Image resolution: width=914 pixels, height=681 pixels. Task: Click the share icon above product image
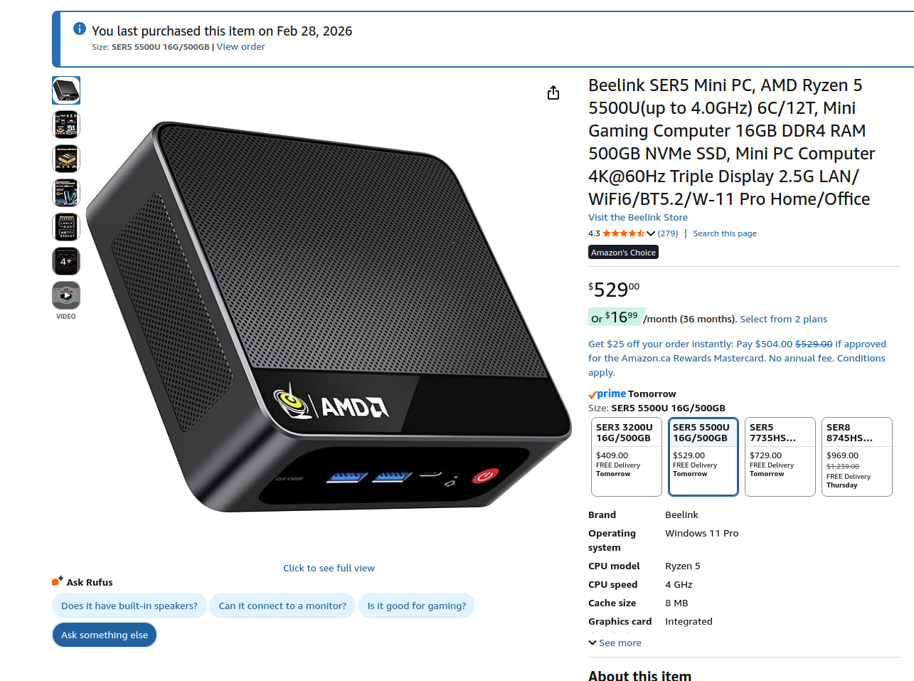[x=553, y=93]
